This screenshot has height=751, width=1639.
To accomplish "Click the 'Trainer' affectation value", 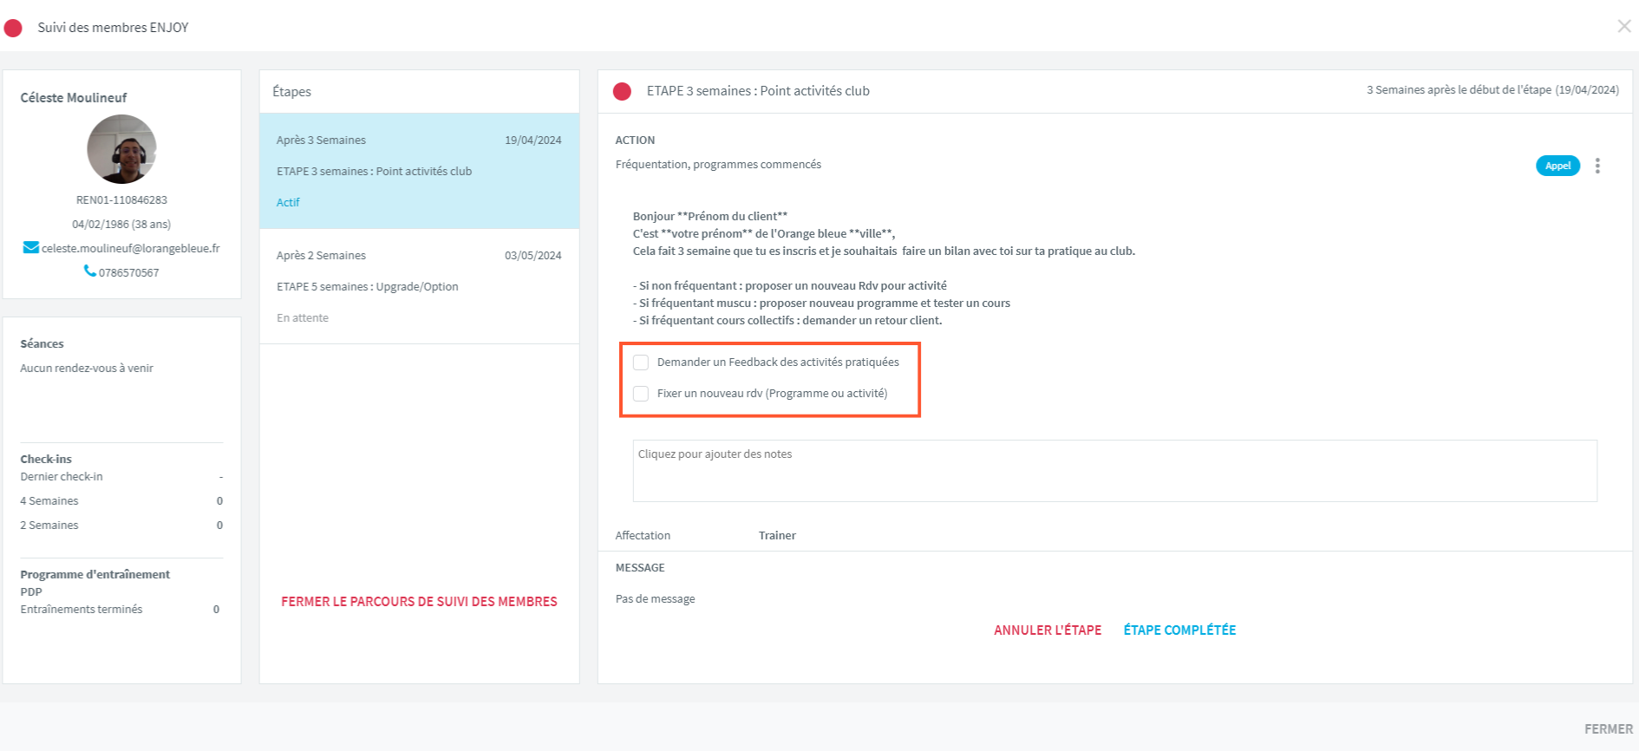I will click(777, 535).
